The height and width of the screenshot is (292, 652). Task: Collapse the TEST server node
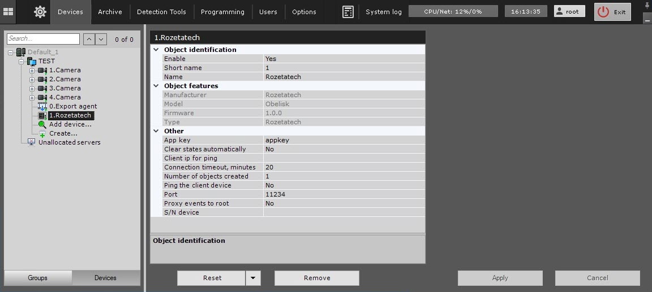tap(21, 62)
